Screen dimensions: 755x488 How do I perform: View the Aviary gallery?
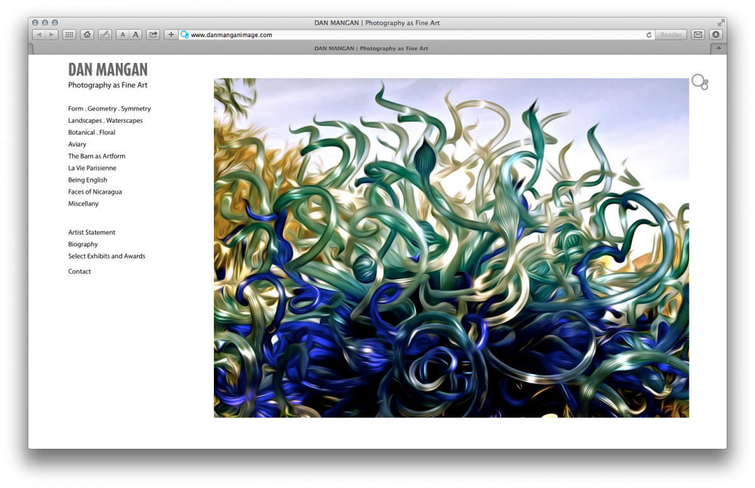[77, 144]
